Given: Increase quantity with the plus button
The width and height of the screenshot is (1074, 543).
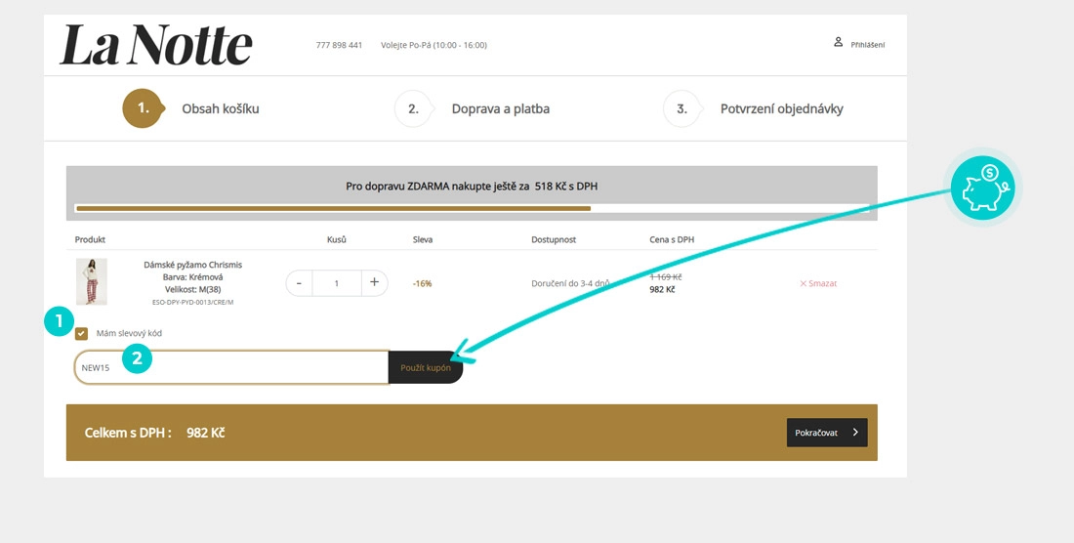Looking at the screenshot, I should pos(374,283).
